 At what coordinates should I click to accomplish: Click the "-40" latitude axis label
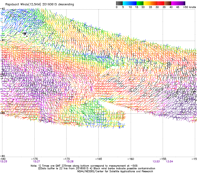[2, 9]
